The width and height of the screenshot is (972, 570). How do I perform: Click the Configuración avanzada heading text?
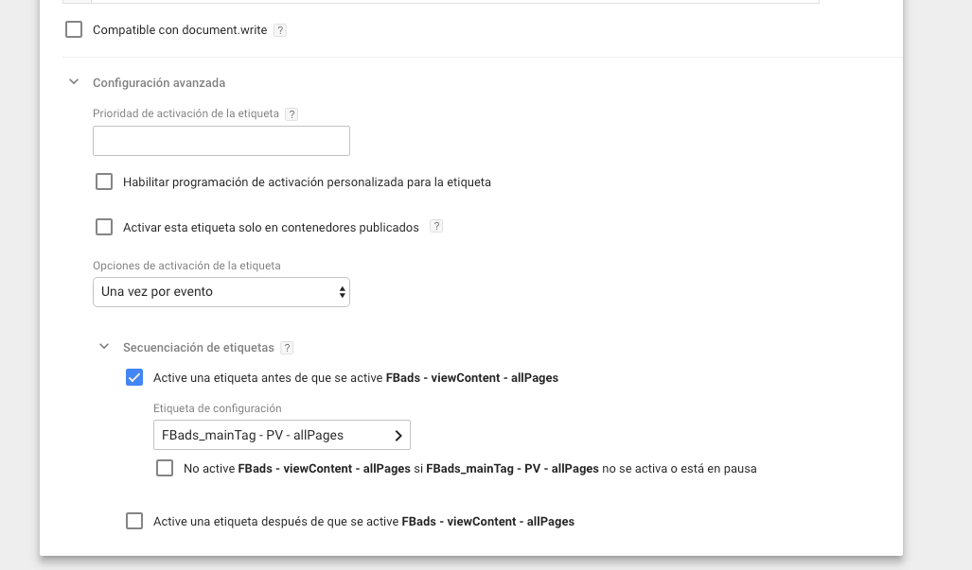tap(159, 83)
